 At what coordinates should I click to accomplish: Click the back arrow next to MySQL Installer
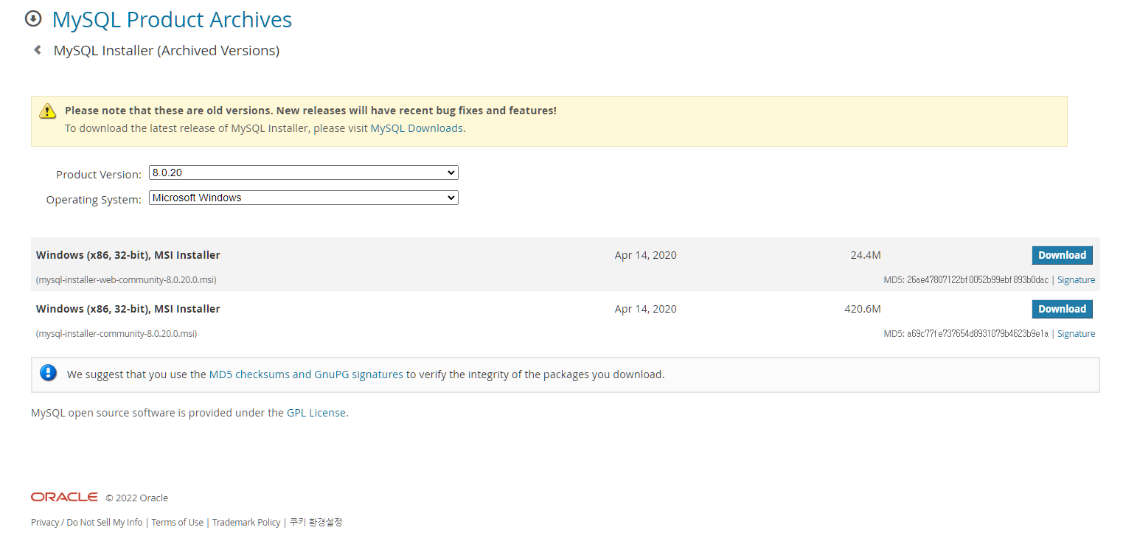point(38,50)
